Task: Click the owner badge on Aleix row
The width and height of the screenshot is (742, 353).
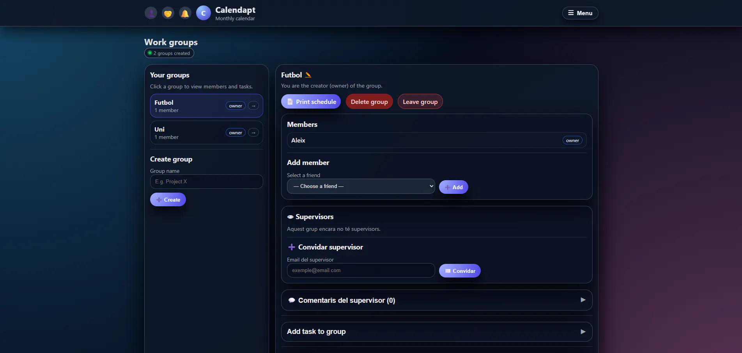Action: coord(572,140)
